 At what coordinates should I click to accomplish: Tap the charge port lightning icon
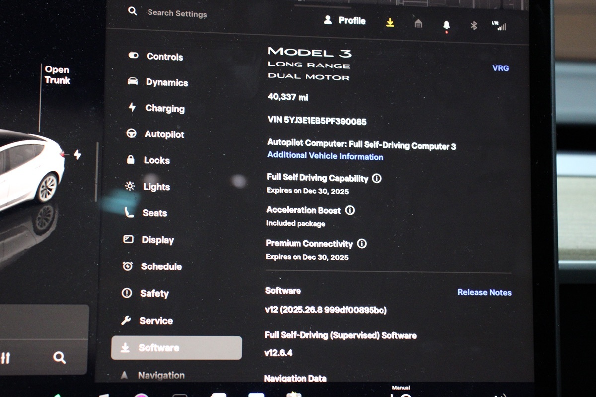tap(77, 155)
